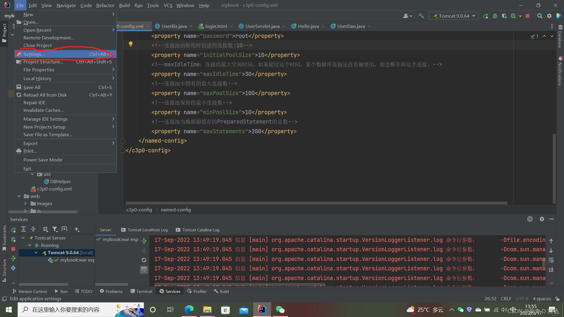Switch to UserServlet.java editor tab
The image size is (564, 317).
point(262,26)
